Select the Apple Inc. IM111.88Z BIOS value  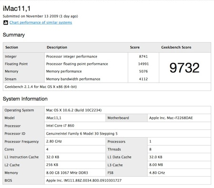click(84, 180)
